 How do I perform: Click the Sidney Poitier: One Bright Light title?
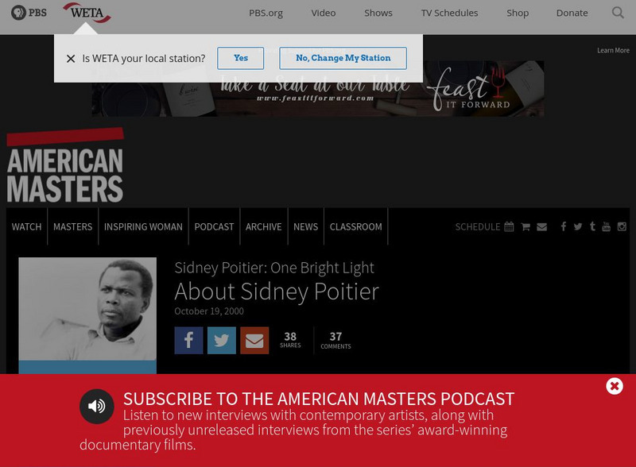(x=274, y=268)
